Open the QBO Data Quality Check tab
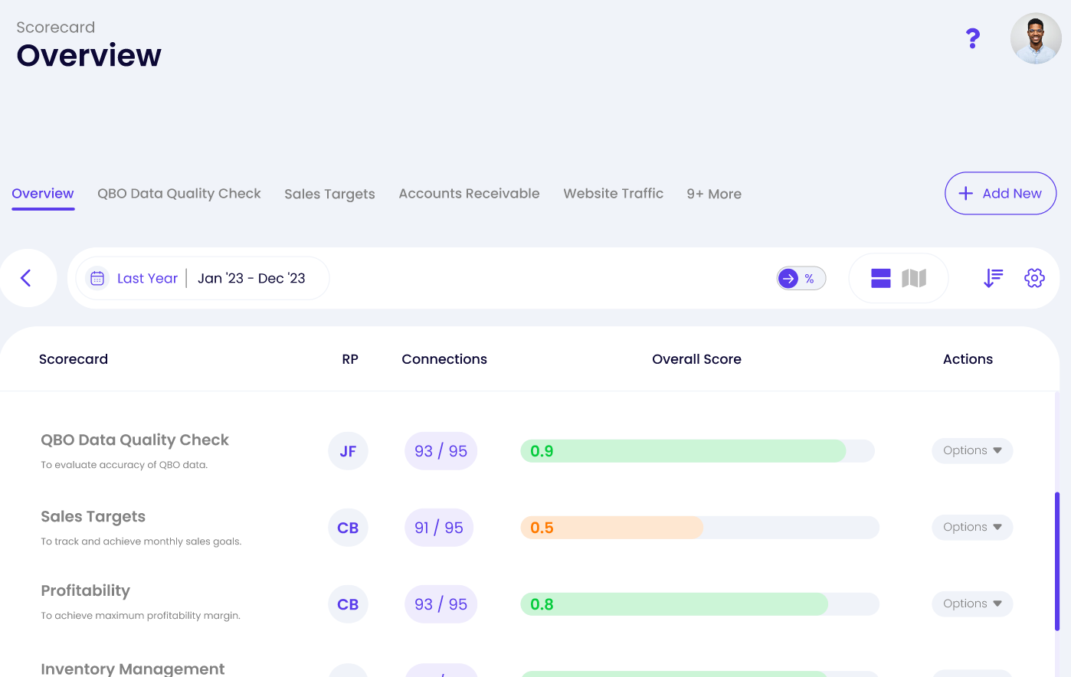Image resolution: width=1071 pixels, height=677 pixels. point(179,194)
